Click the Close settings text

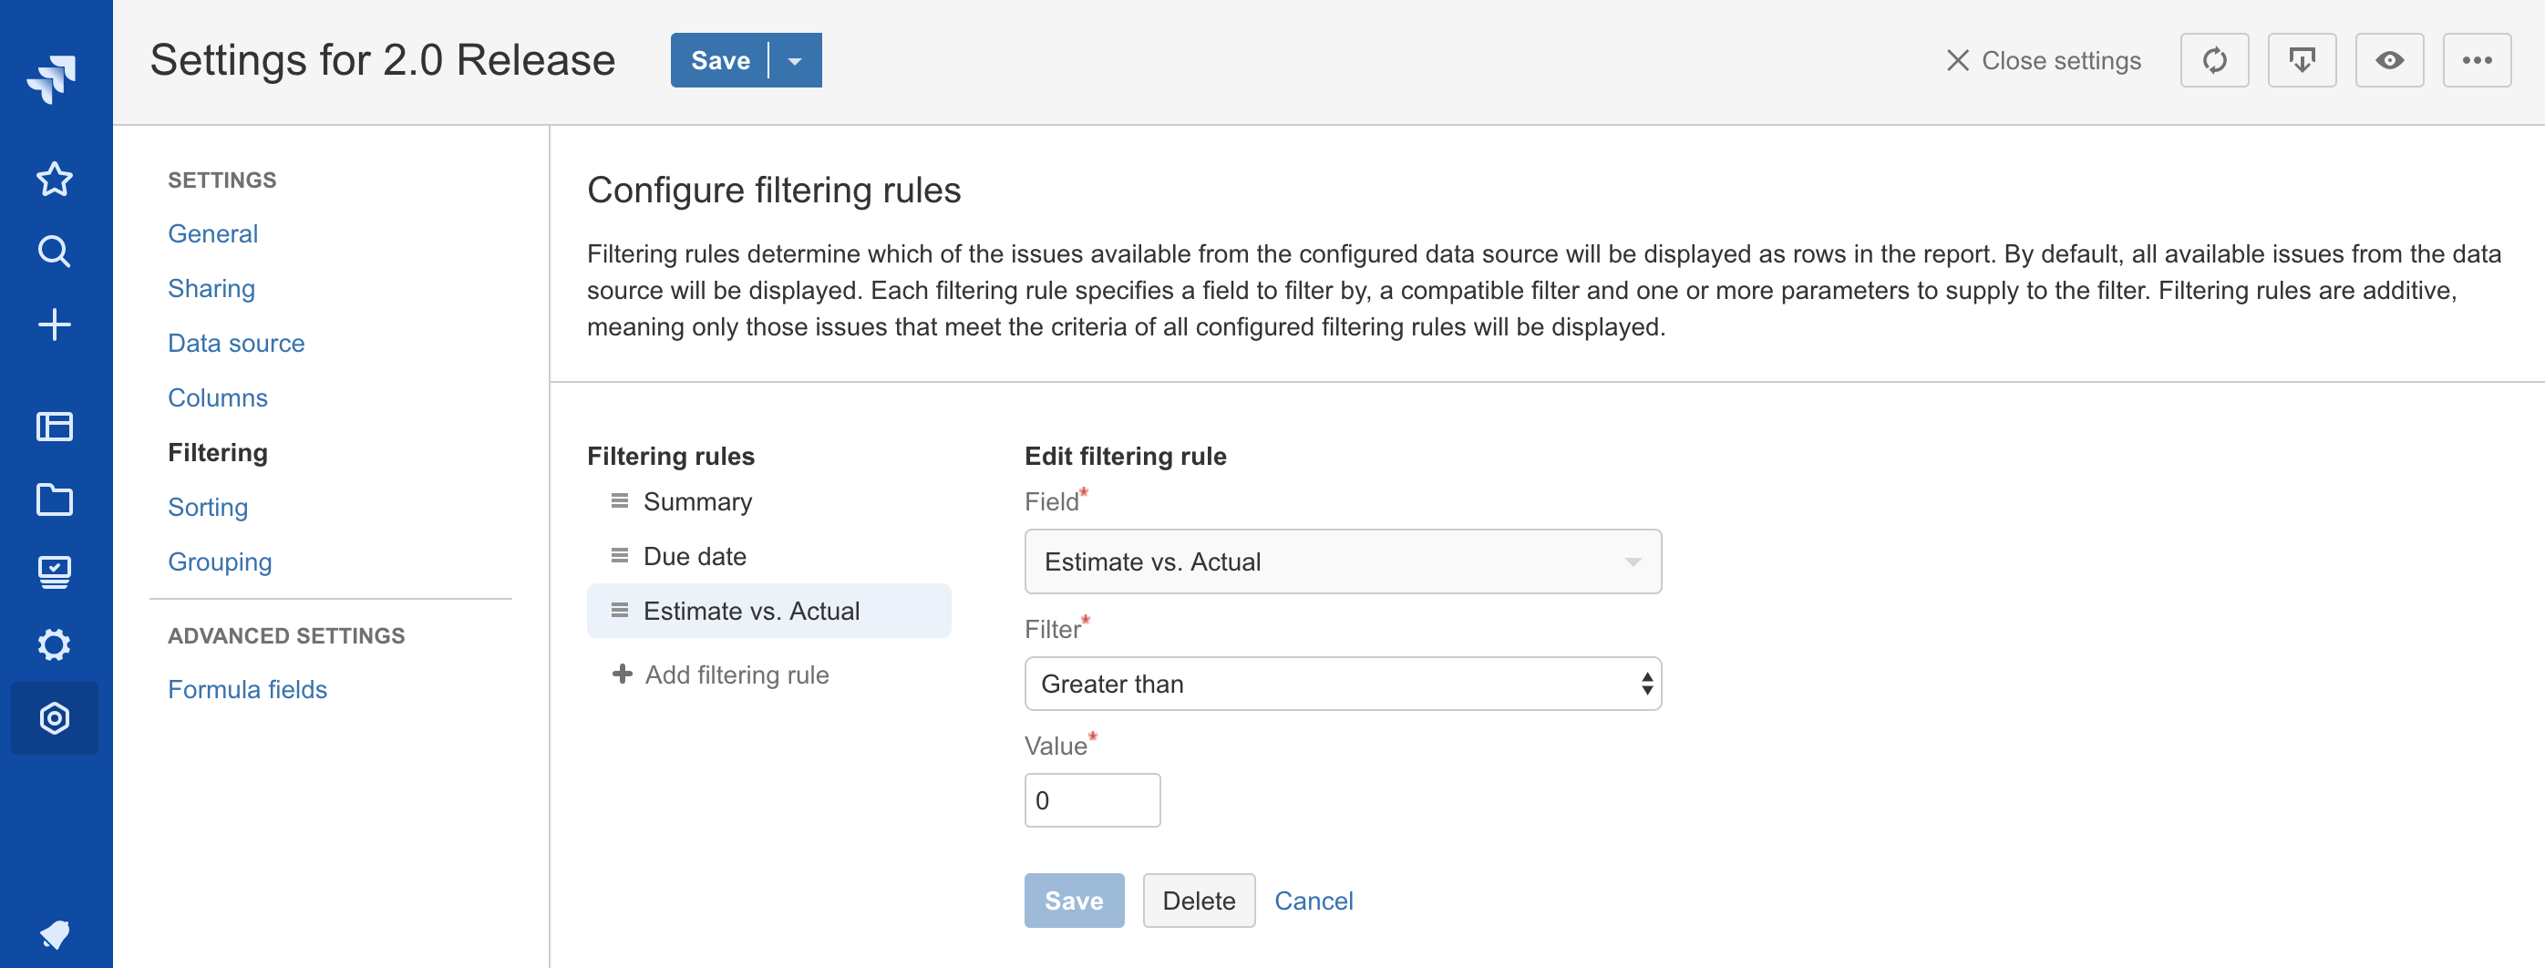[x=2061, y=60]
